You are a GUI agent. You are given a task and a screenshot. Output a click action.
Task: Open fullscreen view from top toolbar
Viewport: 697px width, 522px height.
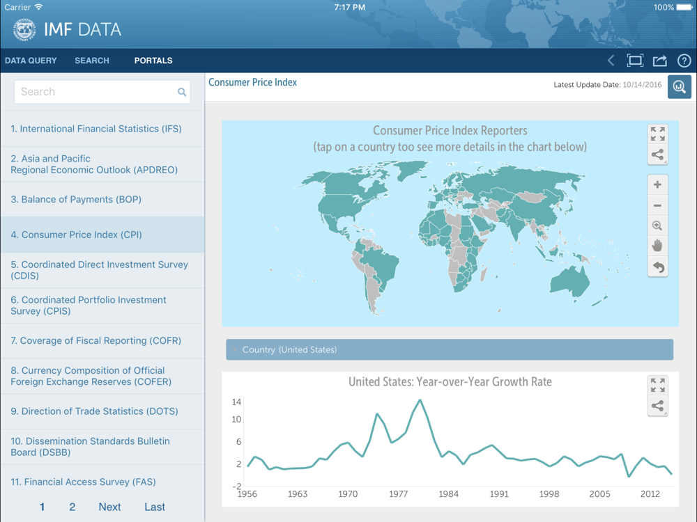pyautogui.click(x=635, y=61)
